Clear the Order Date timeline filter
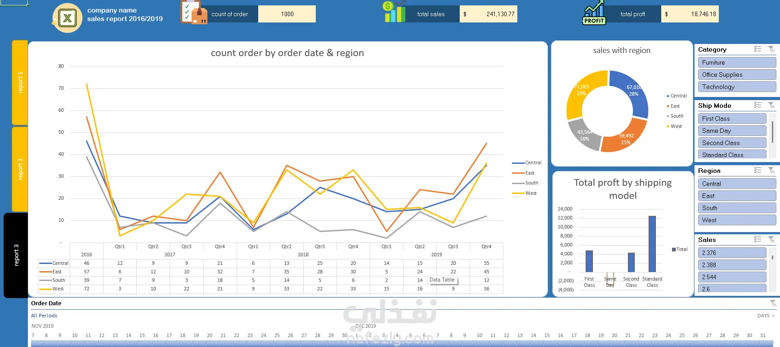Screen dimensions: 780x347 (773, 303)
